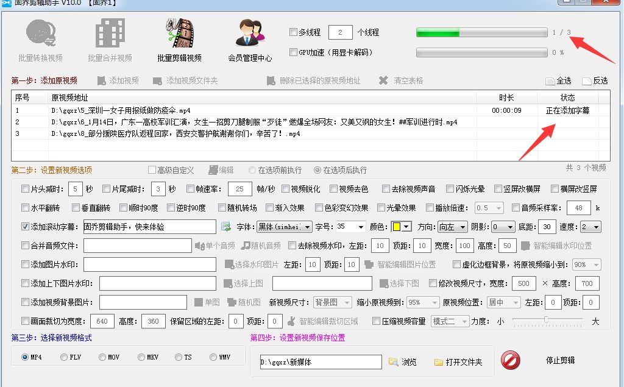The height and width of the screenshot is (387, 624).
Task: Click 帧速率 value field 25
Action: [x=240, y=189]
